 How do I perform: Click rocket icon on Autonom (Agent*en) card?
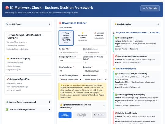[x=8, y=79]
